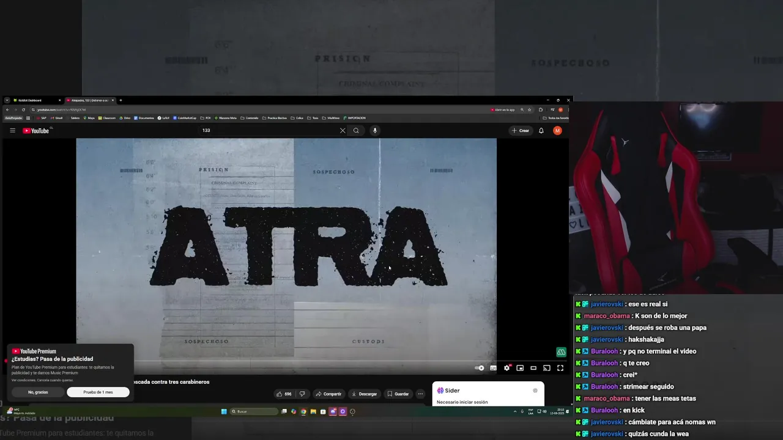The image size is (783, 440).
Task: Open the Maps bookmark
Action: click(x=89, y=118)
